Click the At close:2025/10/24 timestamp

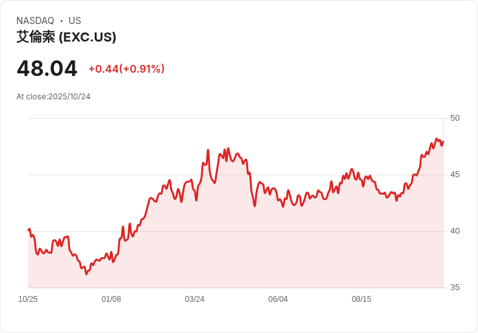coord(53,97)
